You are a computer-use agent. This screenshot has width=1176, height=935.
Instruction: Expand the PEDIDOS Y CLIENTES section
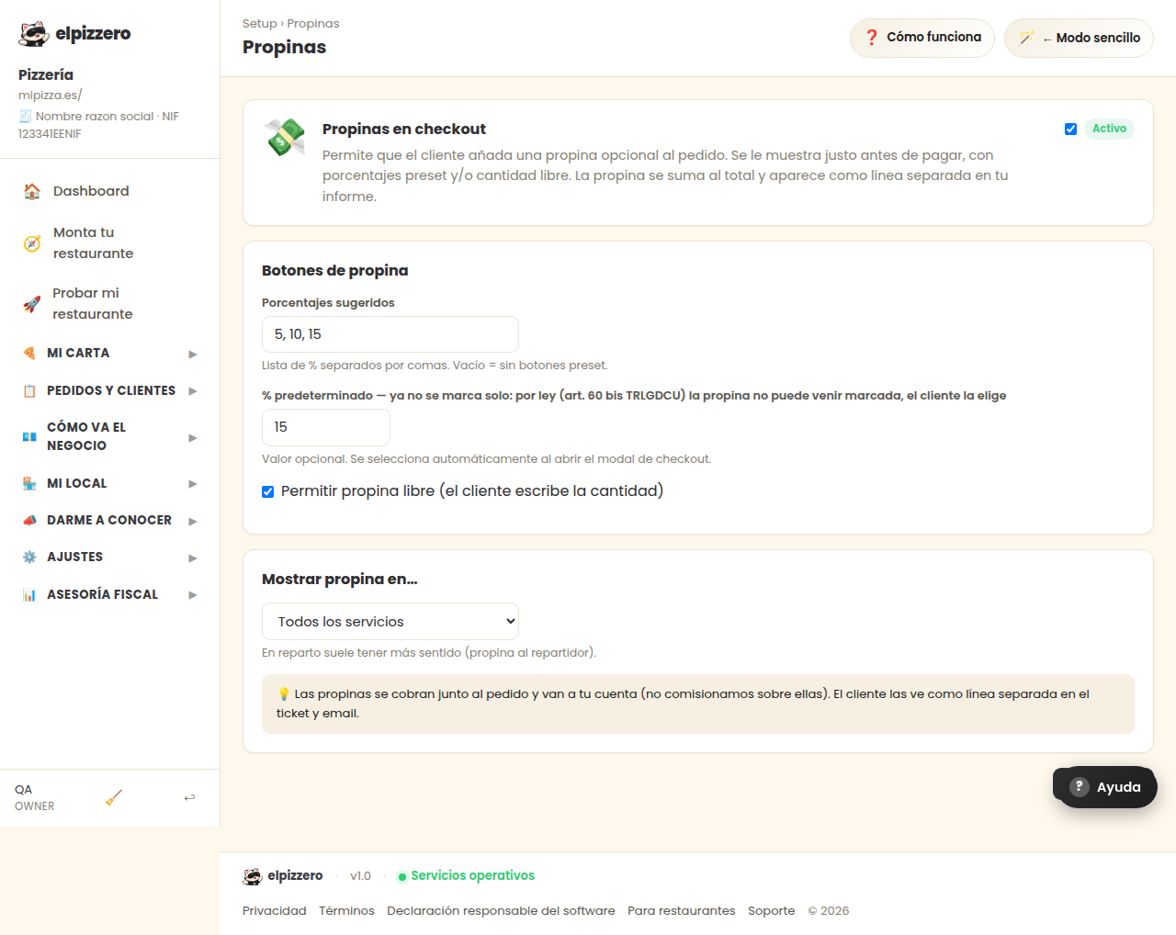click(110, 391)
